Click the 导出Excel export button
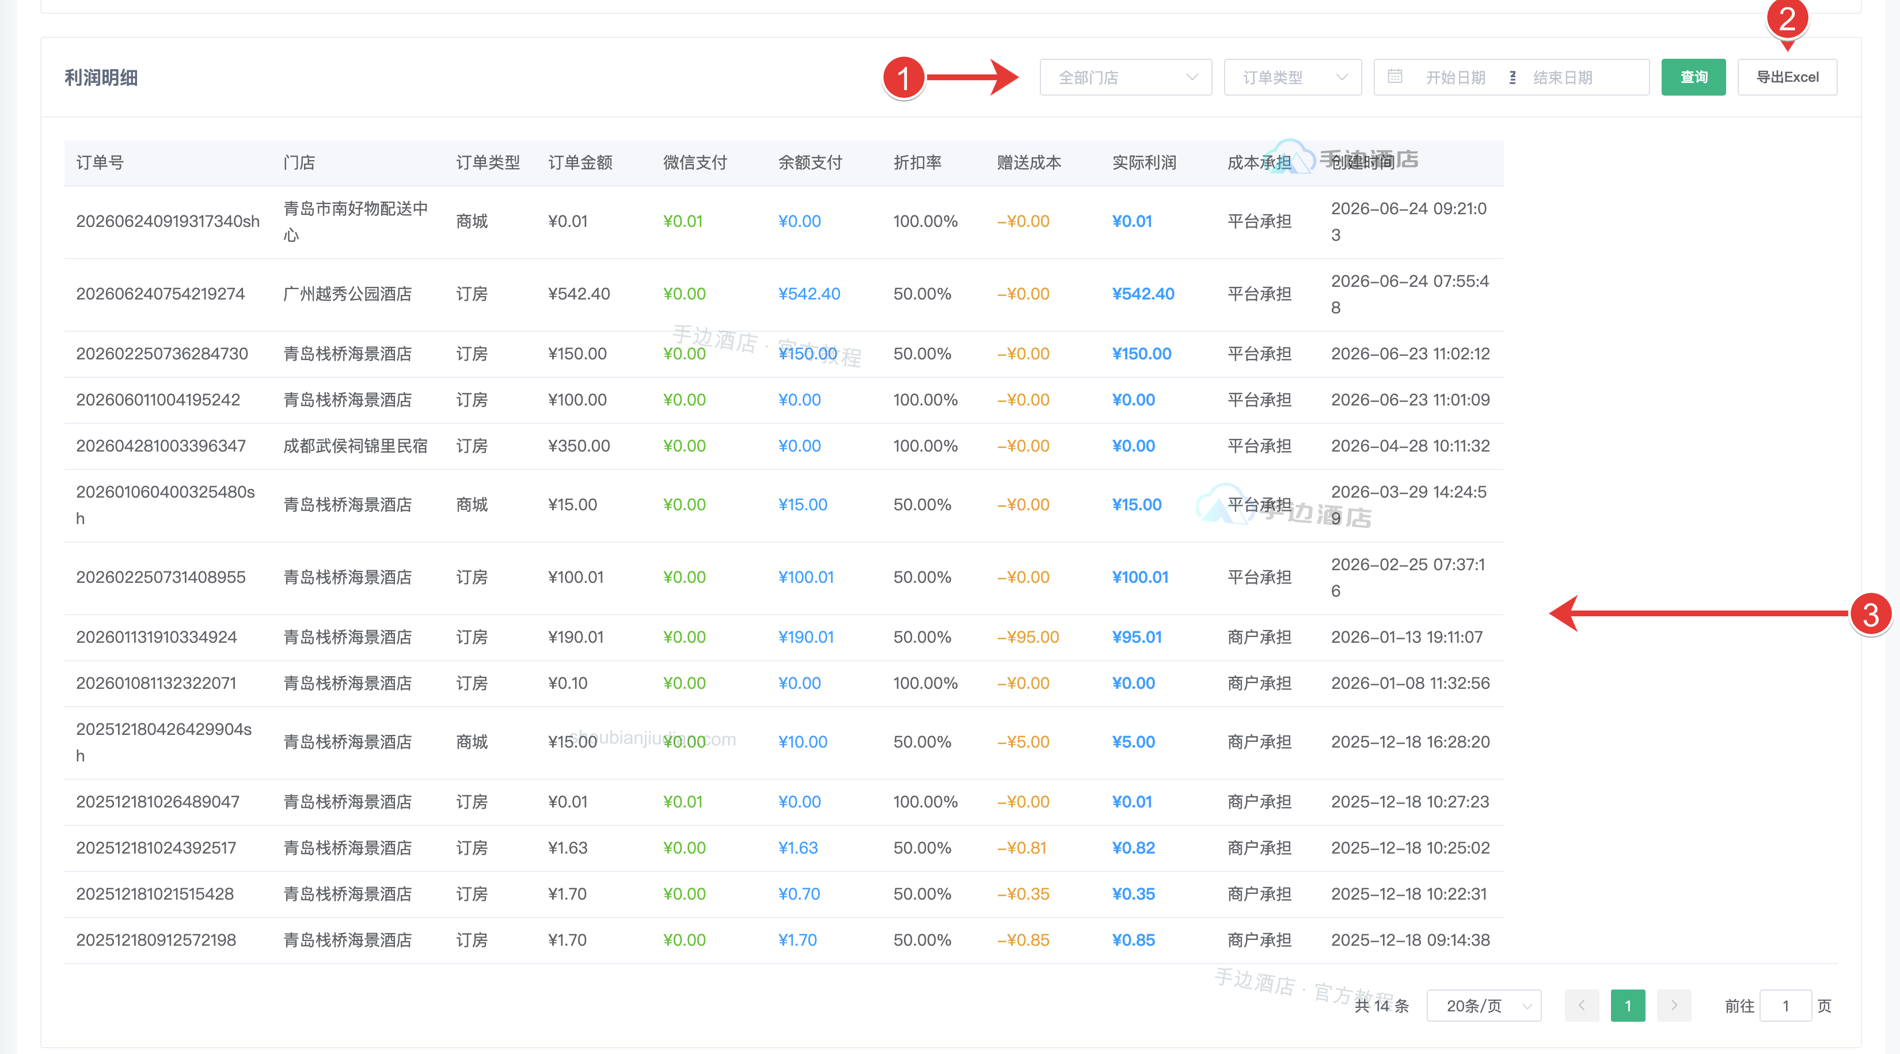Screen dimensions: 1900x1054 click(x=1787, y=77)
